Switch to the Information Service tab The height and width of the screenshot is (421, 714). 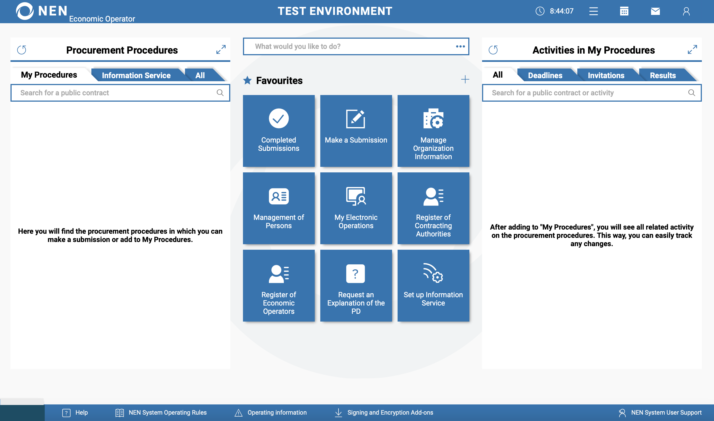136,75
